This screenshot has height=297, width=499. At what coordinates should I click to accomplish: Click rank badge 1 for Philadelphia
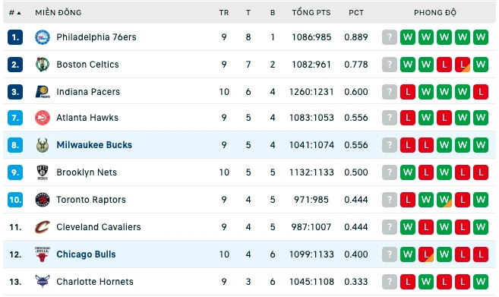[15, 37]
